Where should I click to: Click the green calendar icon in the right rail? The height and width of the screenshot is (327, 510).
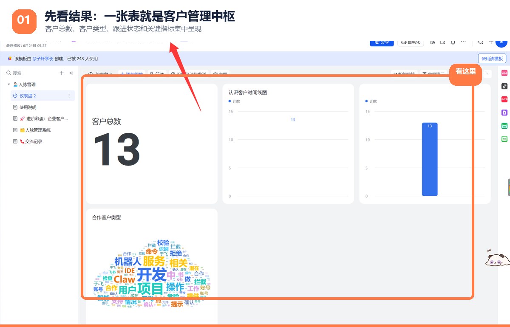[504, 126]
